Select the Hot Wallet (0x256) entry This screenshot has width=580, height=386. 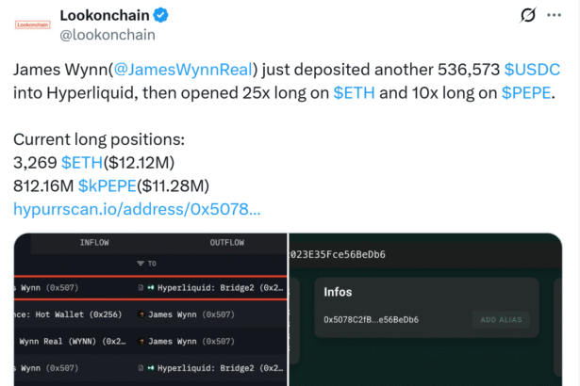tap(66, 314)
